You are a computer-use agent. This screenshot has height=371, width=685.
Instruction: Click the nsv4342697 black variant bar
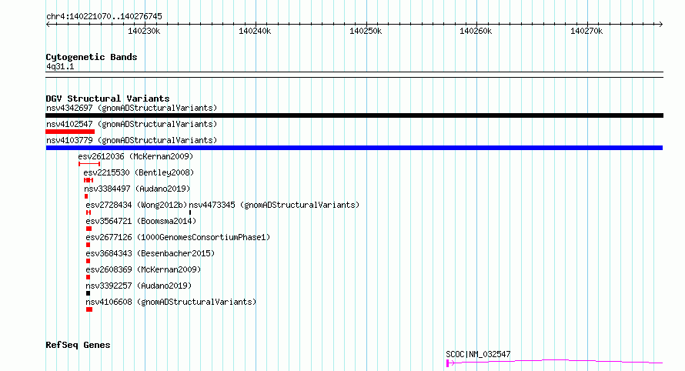pos(354,115)
